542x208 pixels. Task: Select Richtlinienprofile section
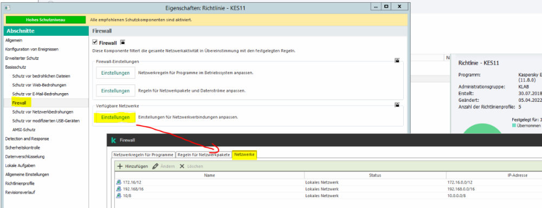(x=20, y=184)
